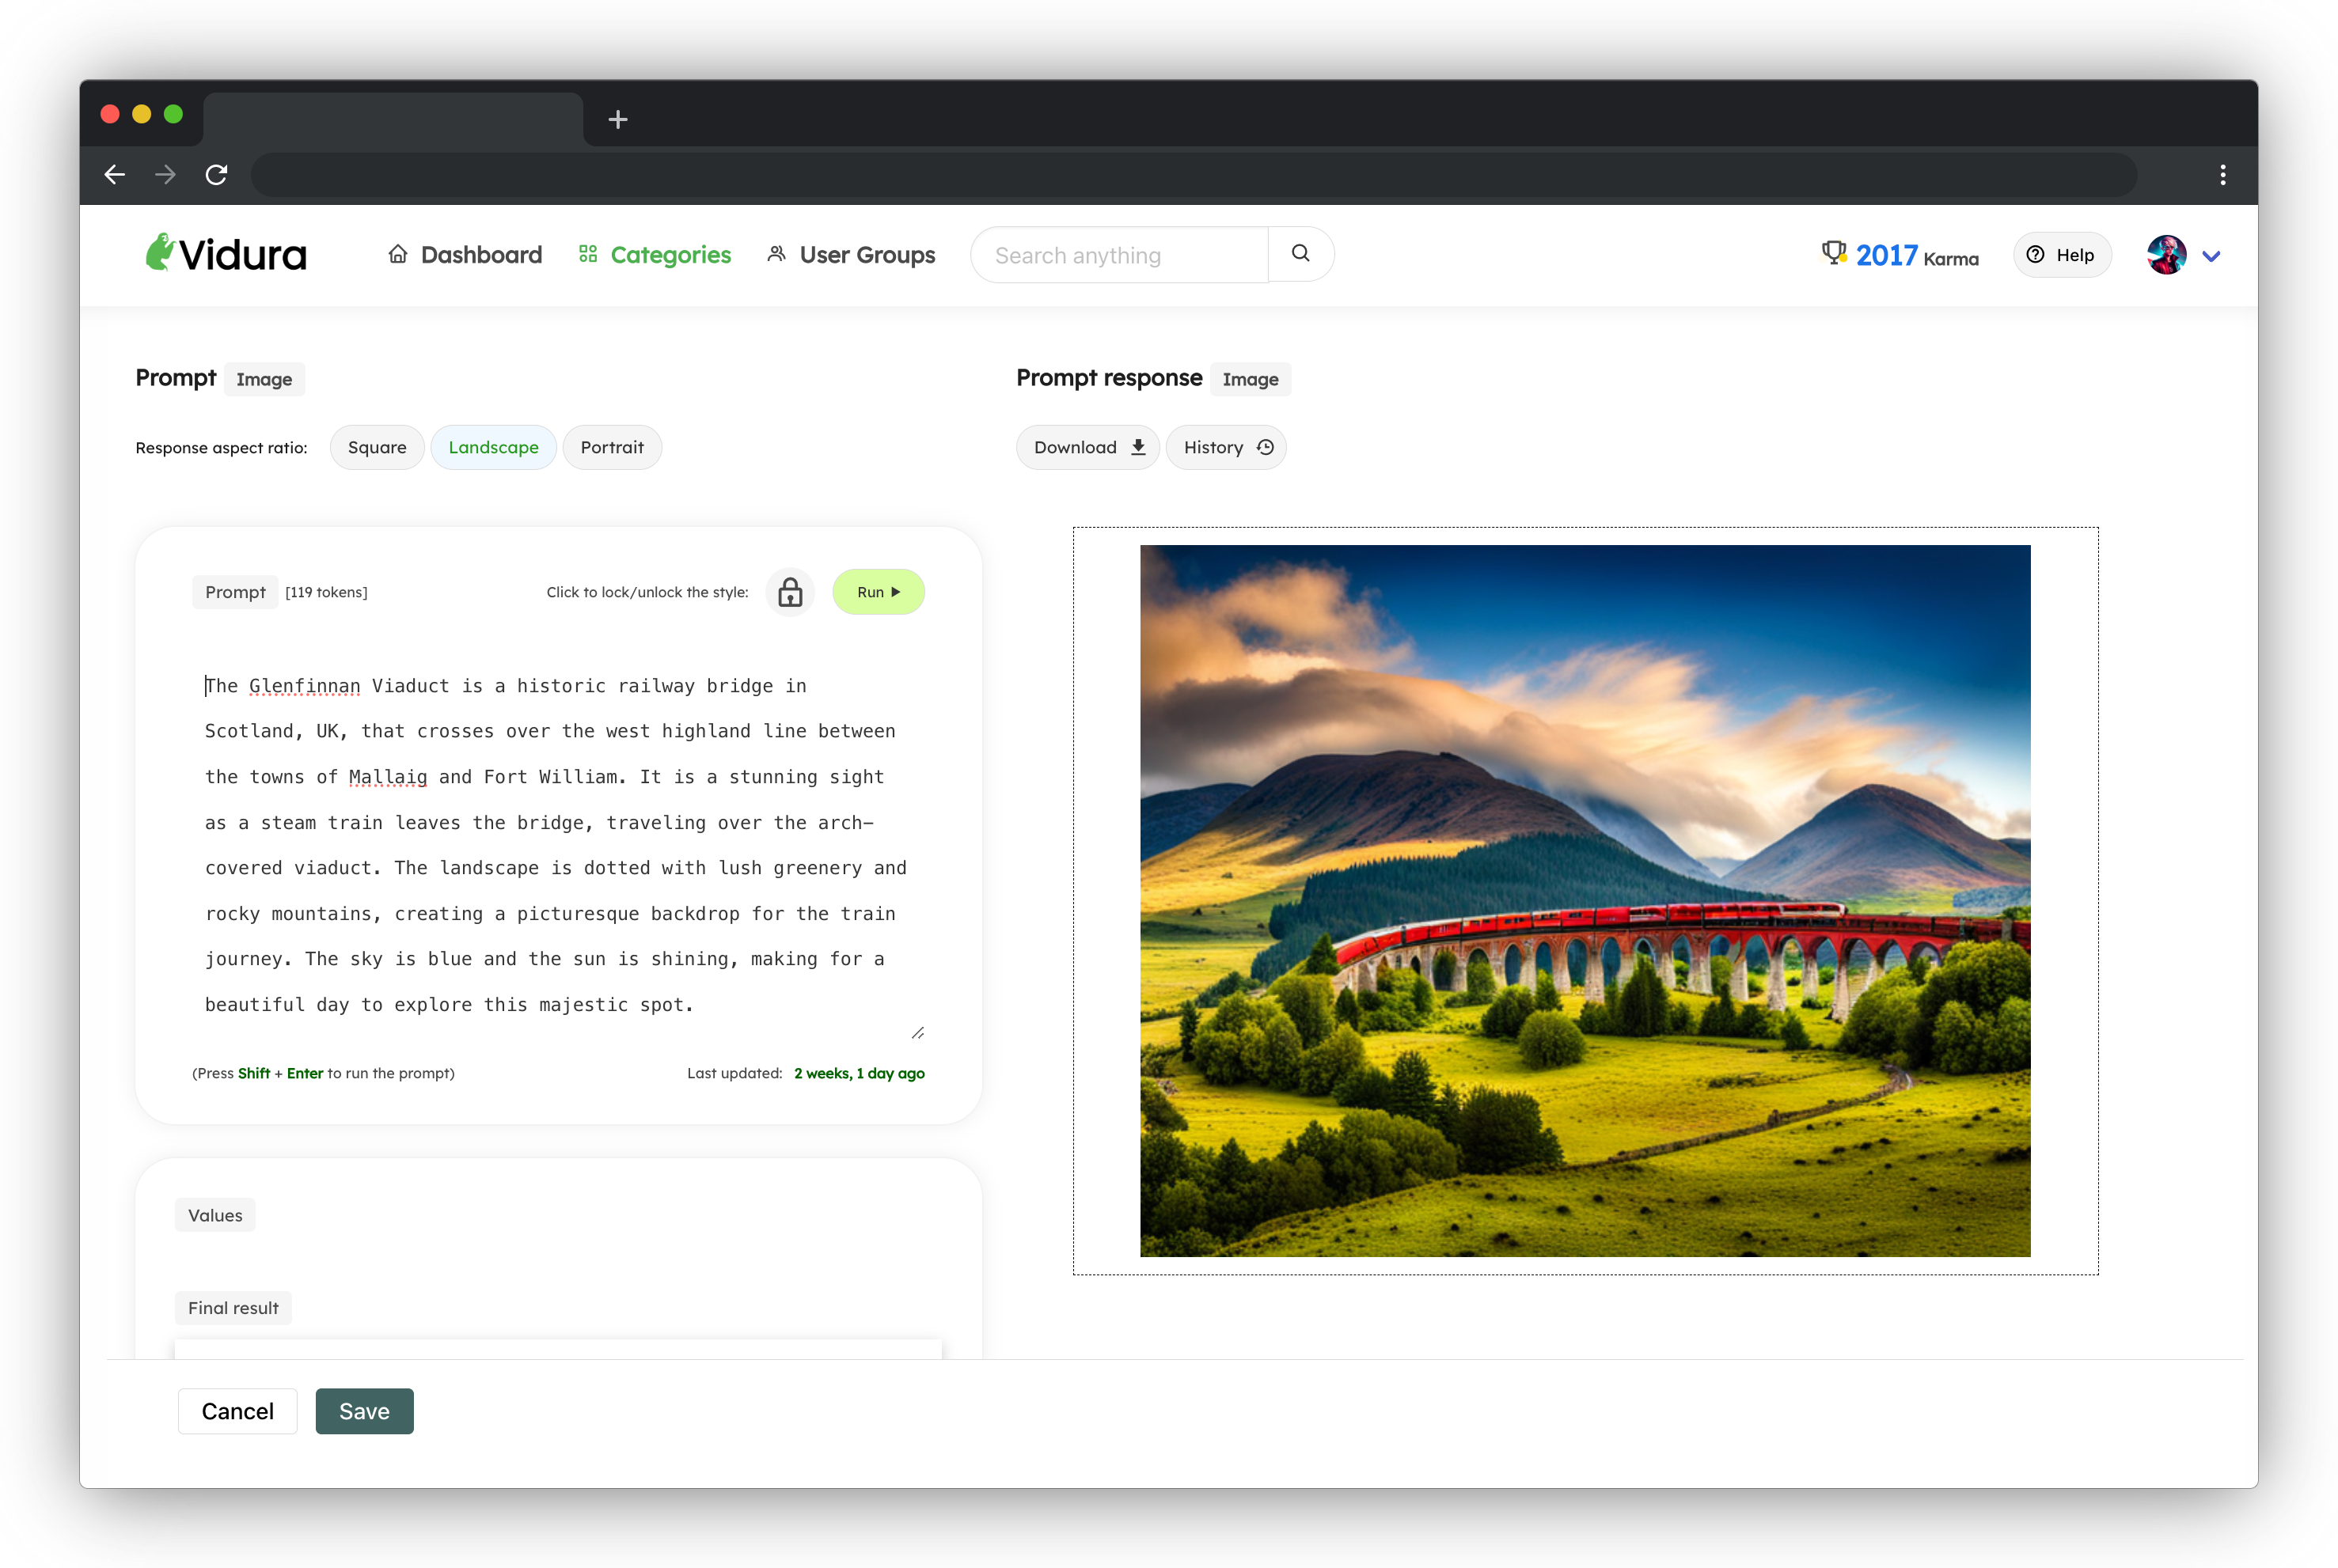2338x1568 pixels.
Task: Go to User Groups page
Action: (852, 255)
